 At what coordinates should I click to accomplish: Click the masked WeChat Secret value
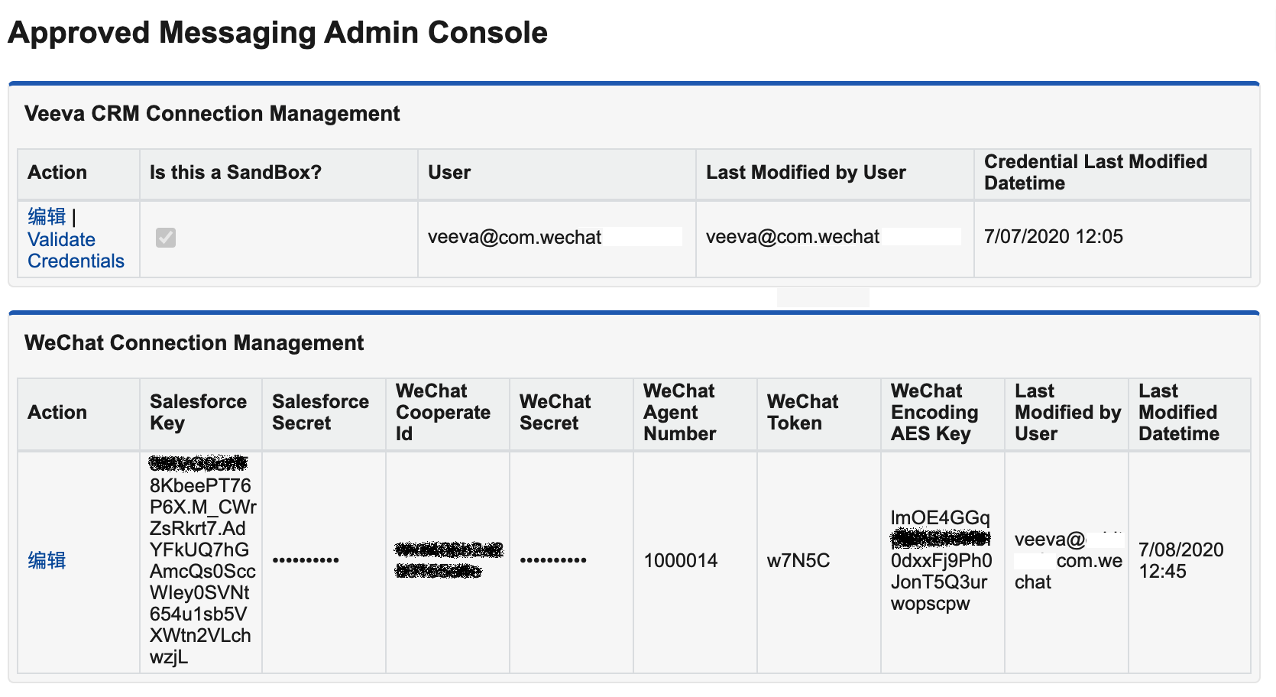click(553, 560)
